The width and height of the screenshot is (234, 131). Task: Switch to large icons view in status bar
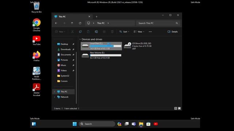point(180,108)
